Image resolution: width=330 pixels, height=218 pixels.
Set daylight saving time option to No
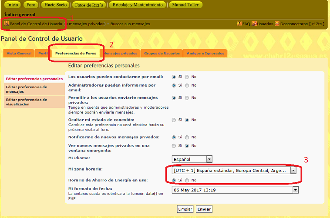coord(187,180)
